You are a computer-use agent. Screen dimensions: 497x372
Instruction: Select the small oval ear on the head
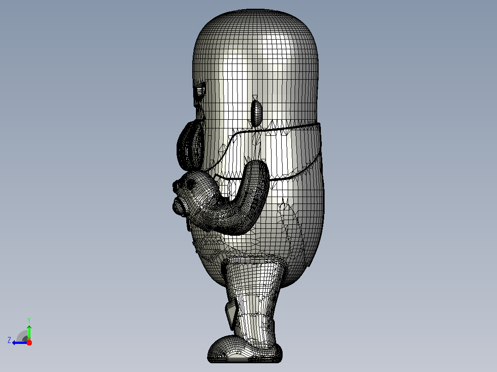256,113
